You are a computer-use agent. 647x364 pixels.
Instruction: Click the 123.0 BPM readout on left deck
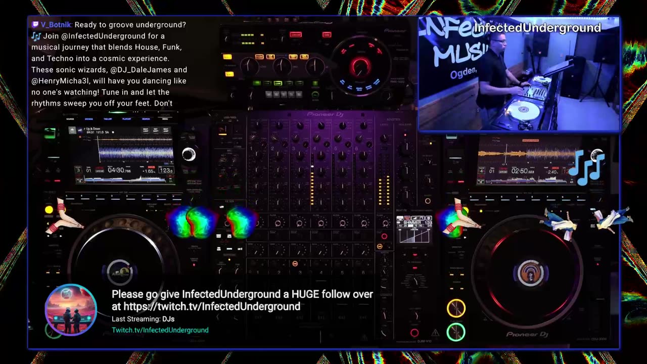coord(166,170)
